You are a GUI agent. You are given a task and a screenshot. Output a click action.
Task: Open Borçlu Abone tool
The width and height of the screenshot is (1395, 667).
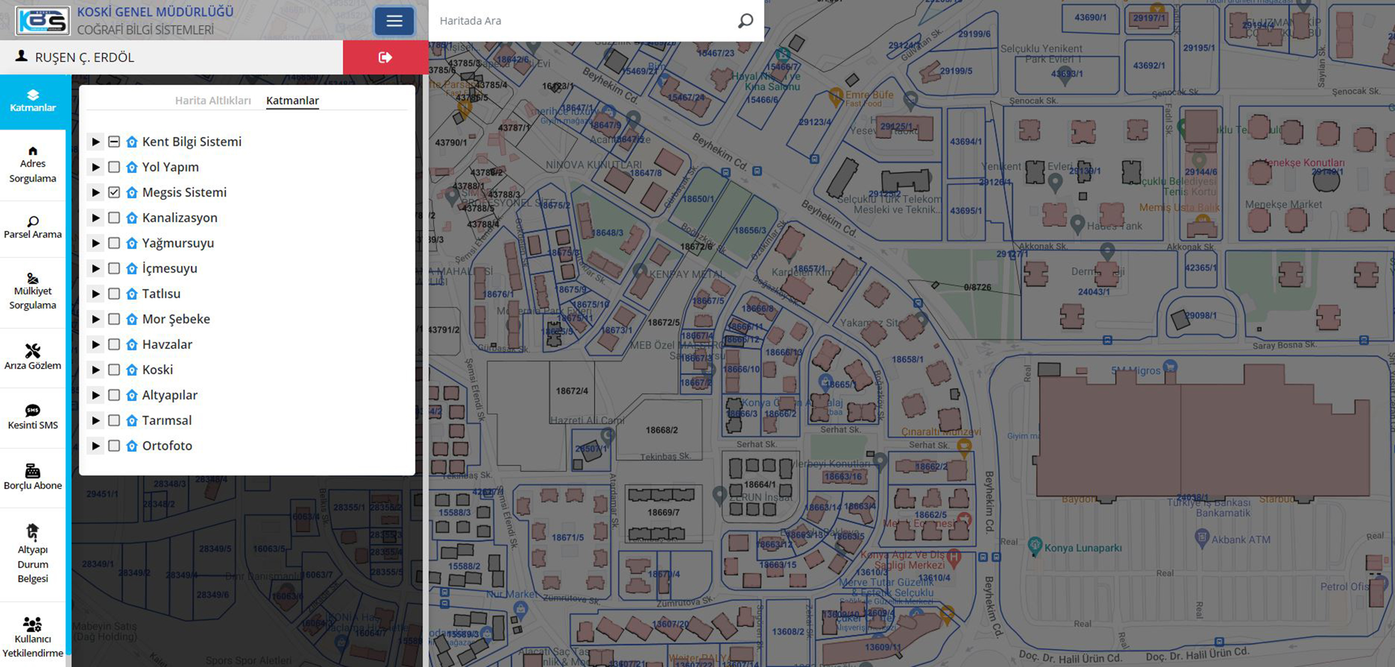click(x=33, y=477)
